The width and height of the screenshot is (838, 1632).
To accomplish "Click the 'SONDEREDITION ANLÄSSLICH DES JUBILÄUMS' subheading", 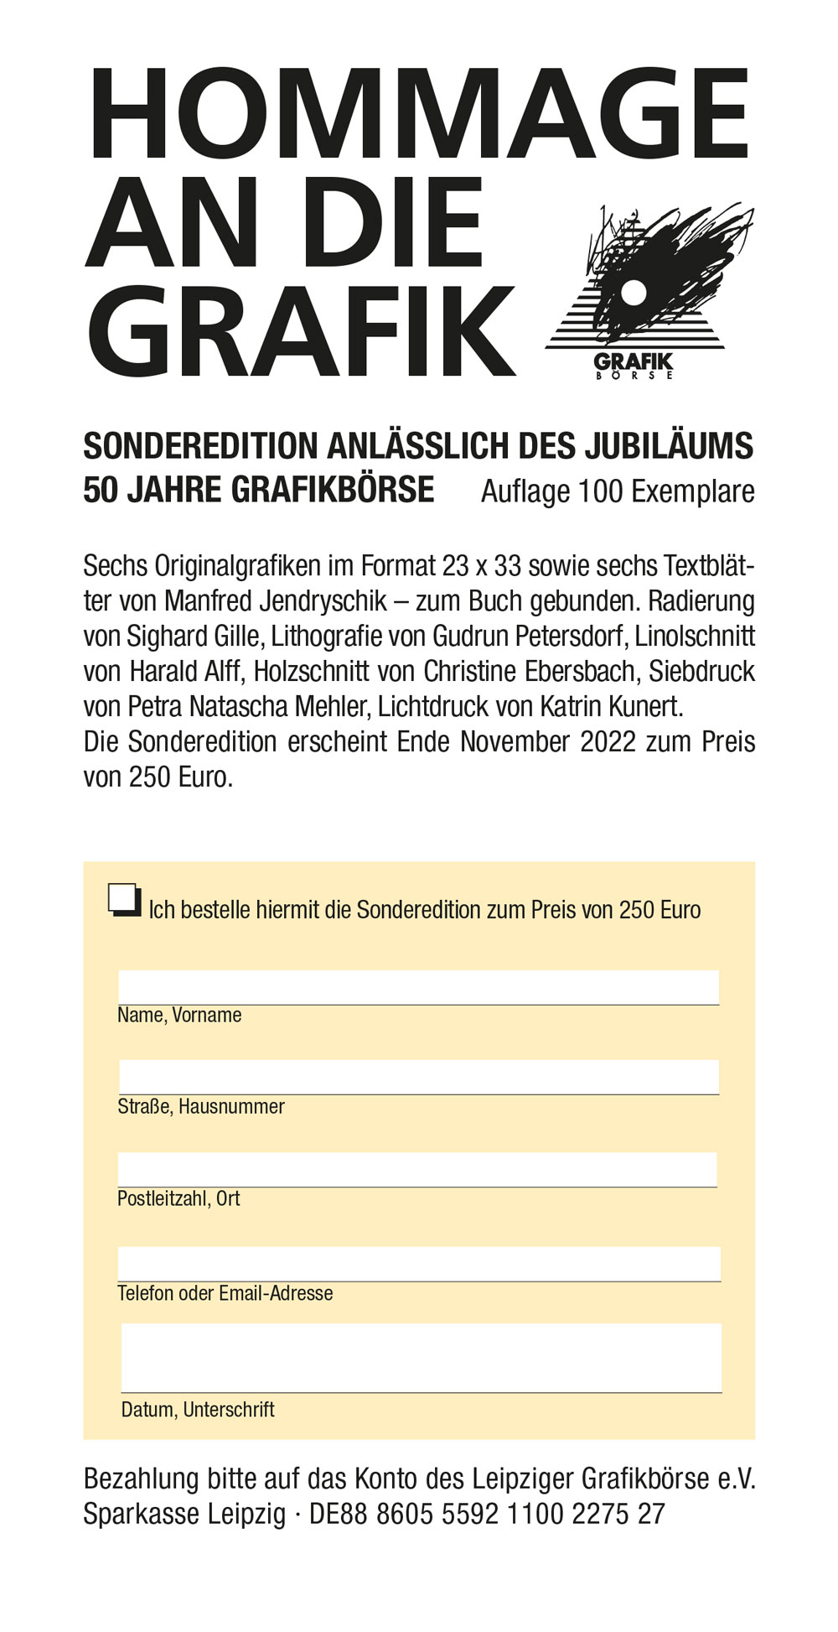I will click(x=418, y=446).
